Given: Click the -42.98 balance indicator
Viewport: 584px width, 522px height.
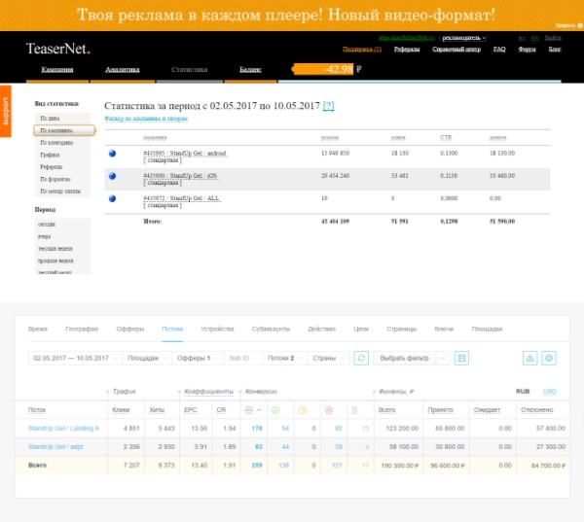Looking at the screenshot, I should (x=323, y=69).
